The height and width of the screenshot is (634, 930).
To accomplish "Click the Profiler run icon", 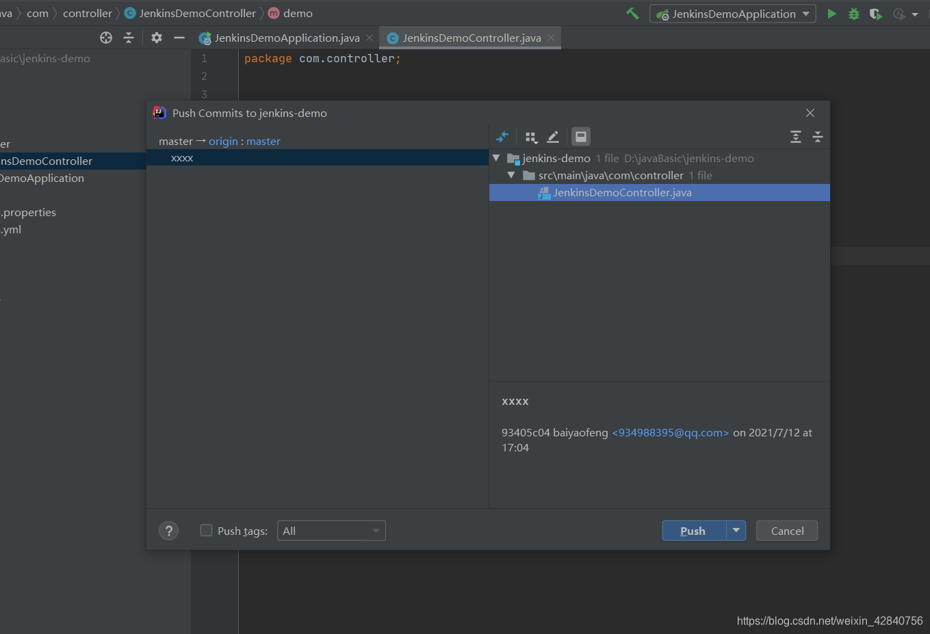I will tap(899, 14).
